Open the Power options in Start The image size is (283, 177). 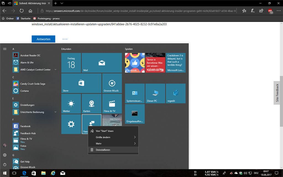[x=5, y=164]
